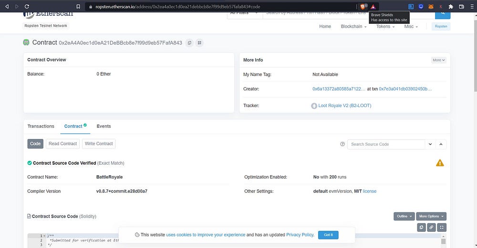Toggle fullscreen for the source code view
The width and height of the screenshot is (477, 248).
[442, 228]
